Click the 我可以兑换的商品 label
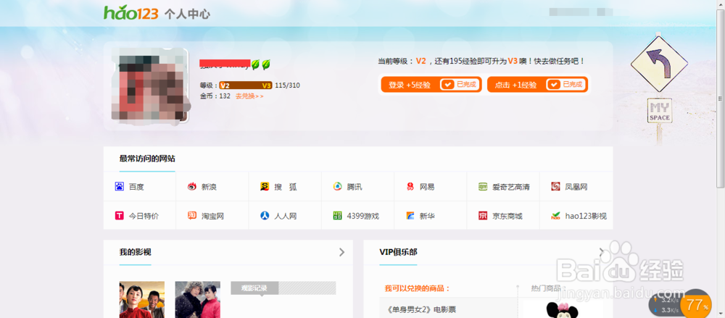 (x=418, y=288)
